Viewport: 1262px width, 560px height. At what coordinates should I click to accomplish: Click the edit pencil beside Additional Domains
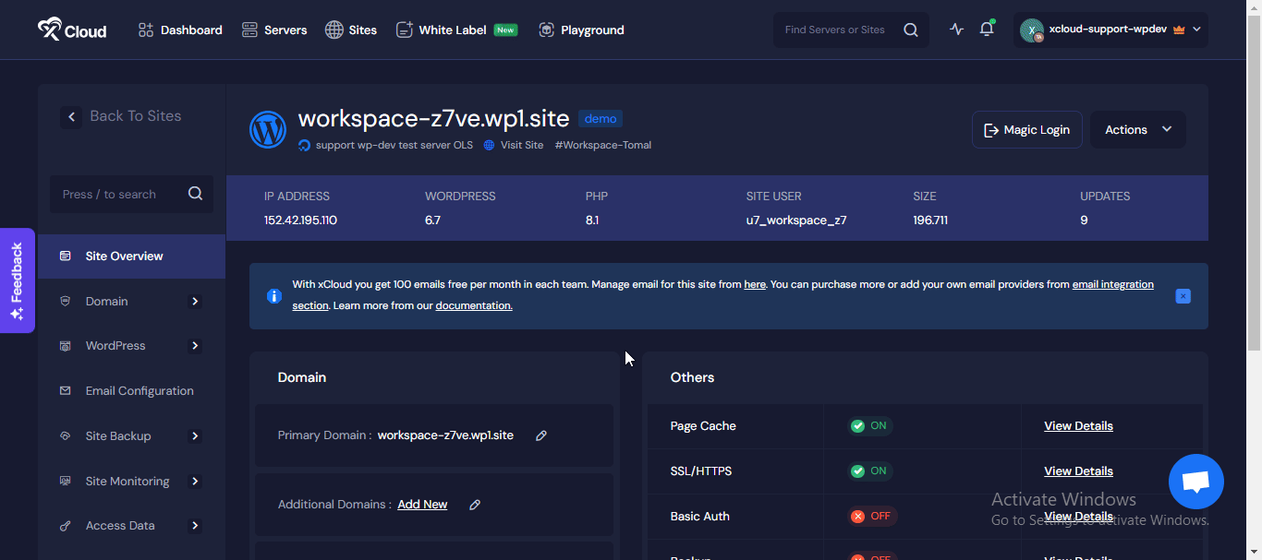tap(475, 505)
